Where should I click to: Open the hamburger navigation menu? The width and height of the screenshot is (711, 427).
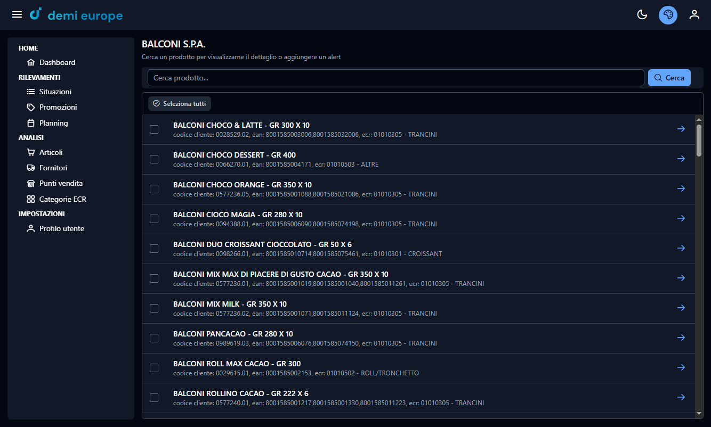(x=17, y=15)
